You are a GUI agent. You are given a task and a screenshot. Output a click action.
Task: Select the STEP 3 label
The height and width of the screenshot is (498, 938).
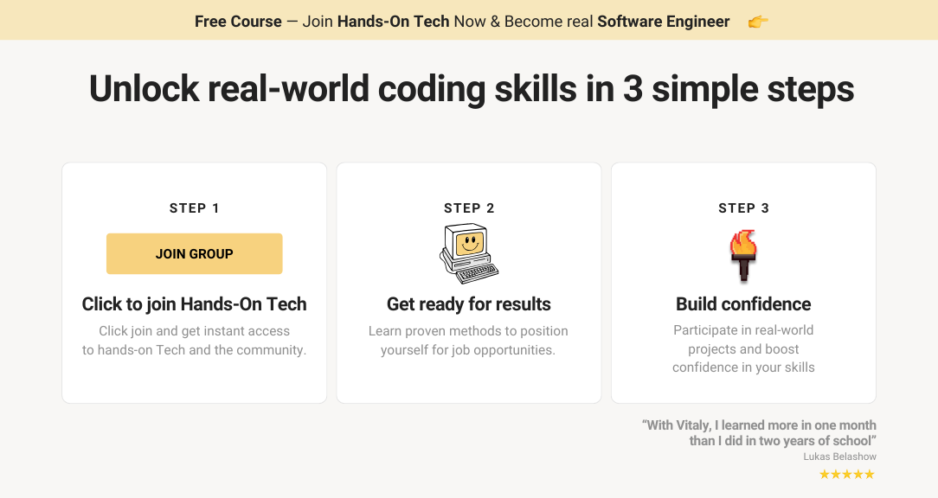(x=743, y=208)
